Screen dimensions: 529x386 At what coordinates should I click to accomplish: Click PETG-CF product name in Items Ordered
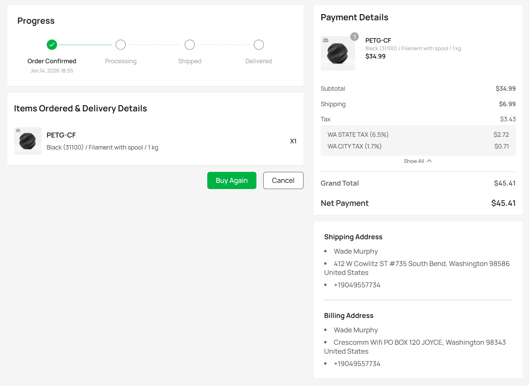pos(61,135)
